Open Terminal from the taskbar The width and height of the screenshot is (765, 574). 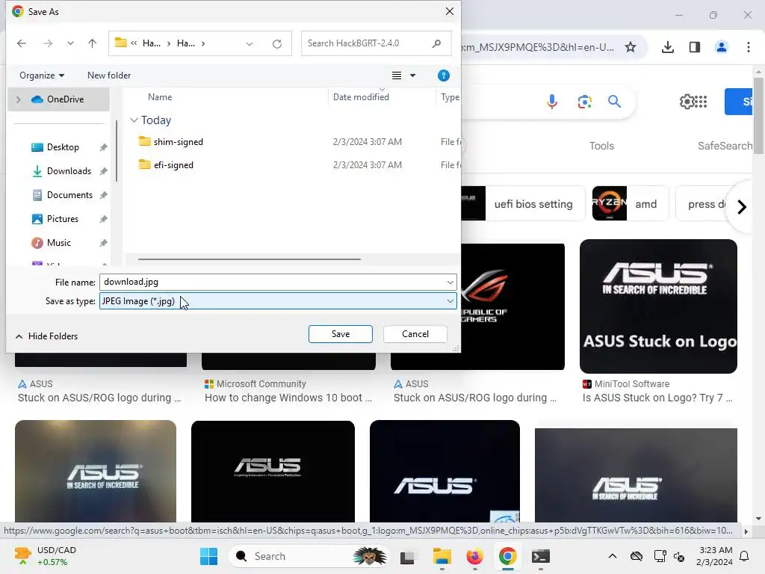tap(541, 556)
